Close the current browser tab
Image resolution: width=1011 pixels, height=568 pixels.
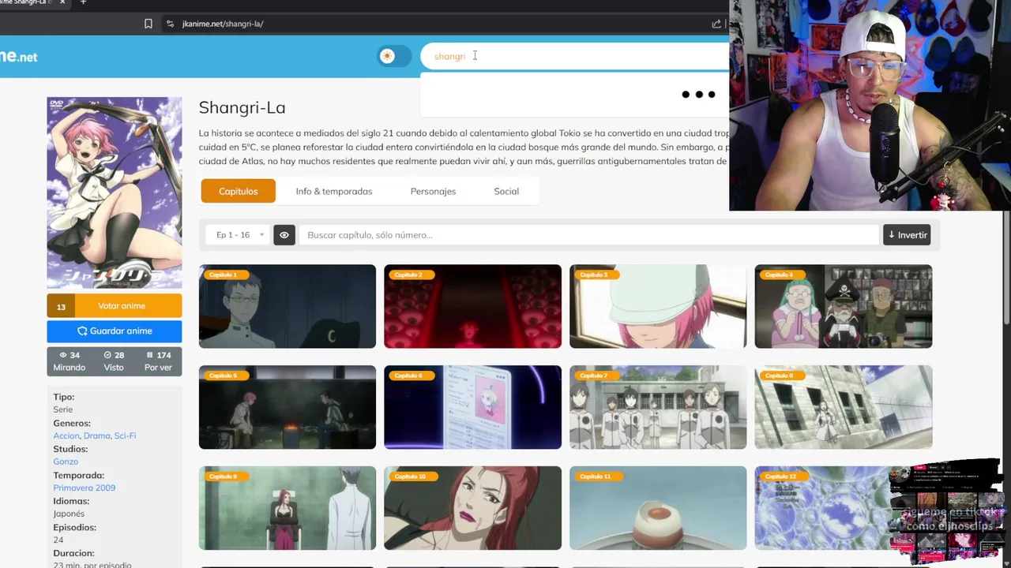62,2
